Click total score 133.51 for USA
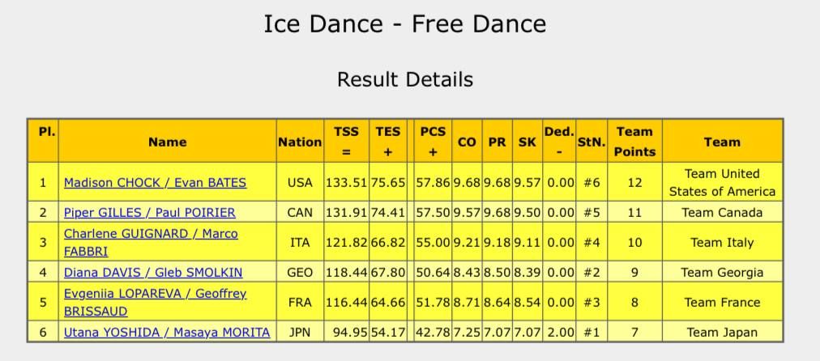The width and height of the screenshot is (820, 361). [347, 183]
